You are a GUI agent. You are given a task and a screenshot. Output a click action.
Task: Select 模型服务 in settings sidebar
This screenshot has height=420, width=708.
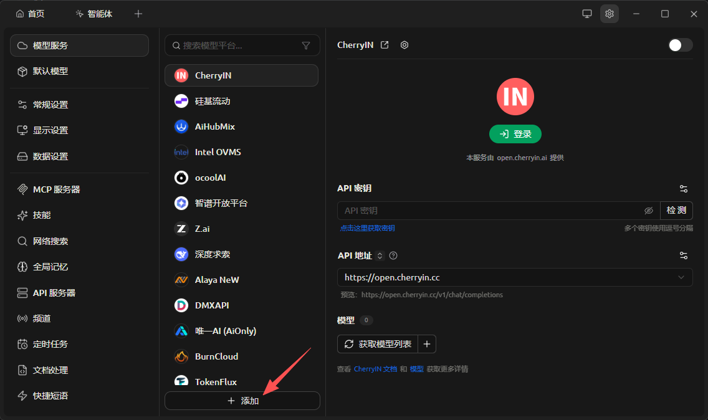(x=80, y=45)
